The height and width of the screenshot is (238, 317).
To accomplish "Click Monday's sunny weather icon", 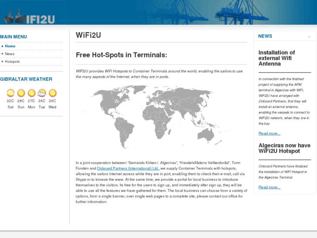I will point(31,93).
